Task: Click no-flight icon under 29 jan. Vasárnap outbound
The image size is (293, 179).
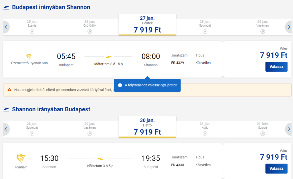Action: 263,31
